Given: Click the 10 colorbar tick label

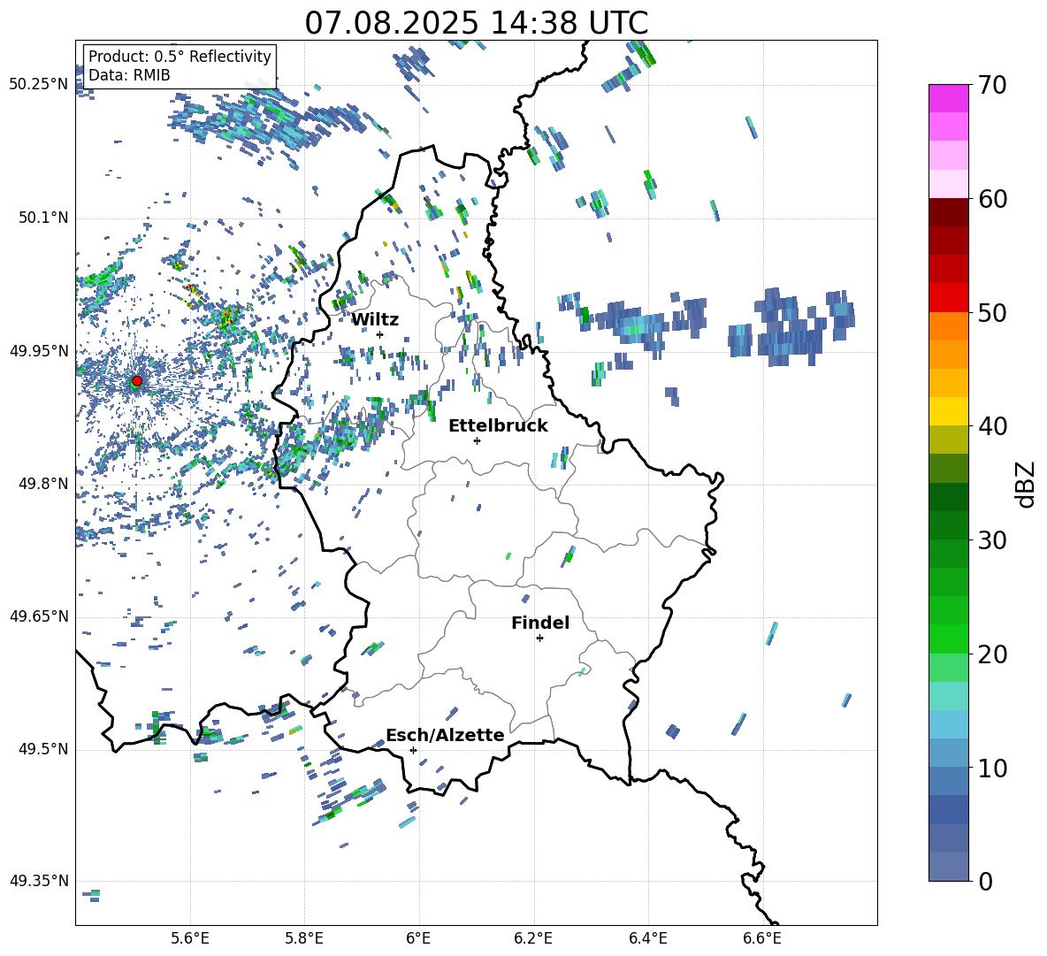Looking at the screenshot, I should pos(992,768).
